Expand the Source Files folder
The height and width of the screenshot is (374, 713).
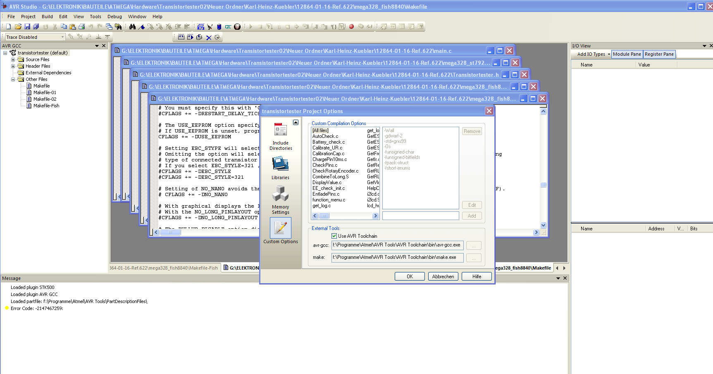(13, 59)
